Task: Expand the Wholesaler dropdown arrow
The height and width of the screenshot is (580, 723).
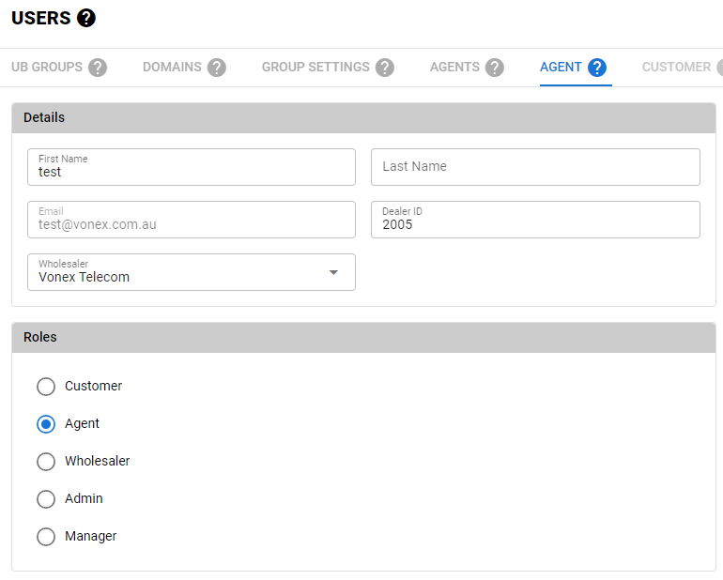Action: pos(333,272)
